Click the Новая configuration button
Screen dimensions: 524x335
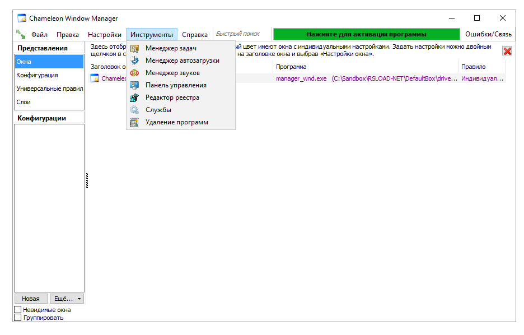[x=31, y=299]
